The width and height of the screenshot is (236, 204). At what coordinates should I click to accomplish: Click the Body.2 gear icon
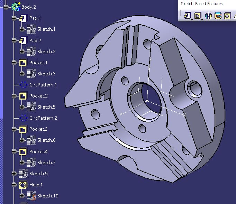pyautogui.click(x=16, y=7)
